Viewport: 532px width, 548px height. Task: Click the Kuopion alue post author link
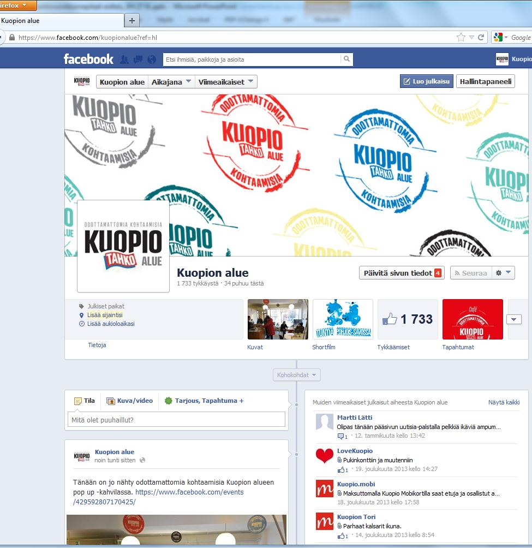(115, 452)
